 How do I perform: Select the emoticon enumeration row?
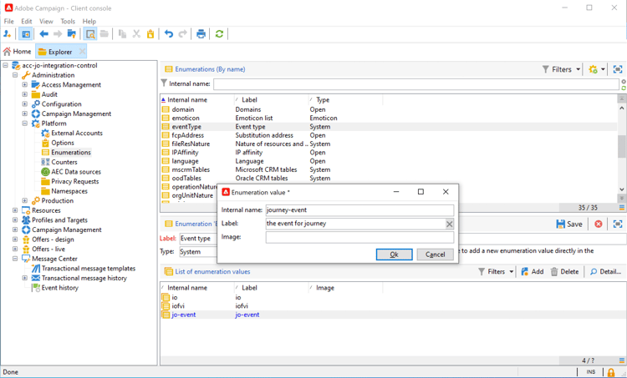point(388,118)
